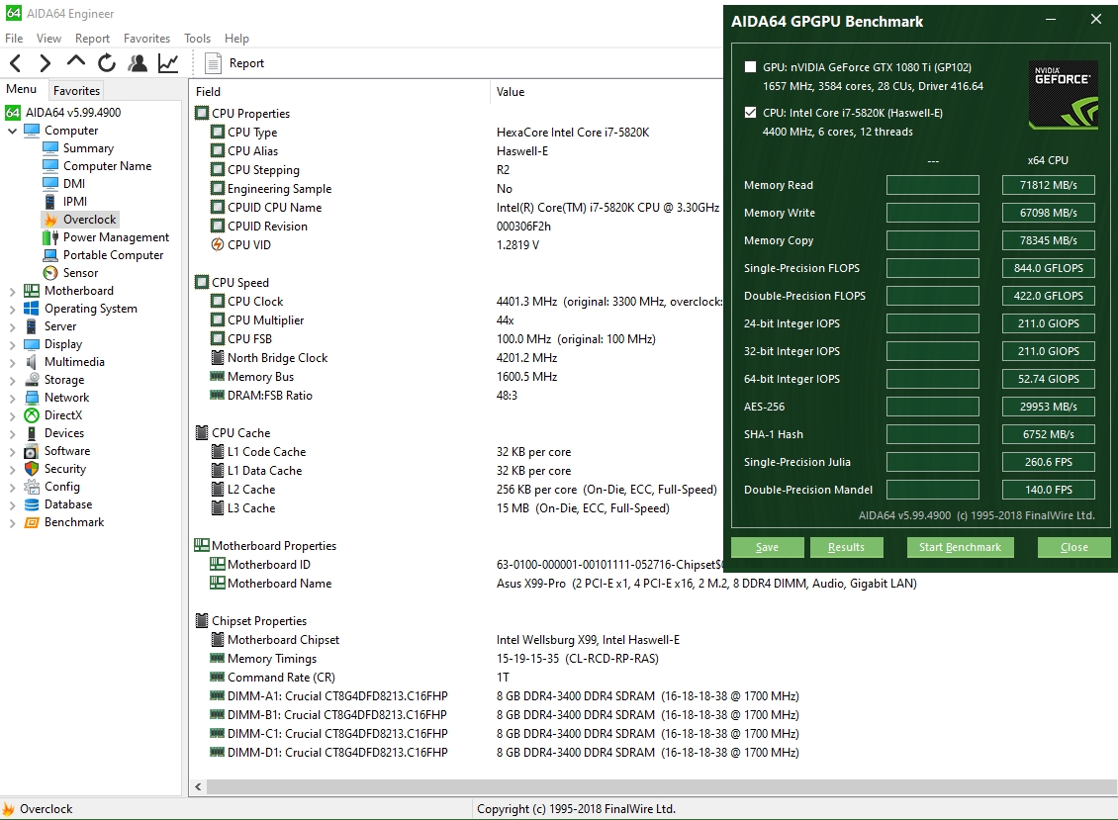Image resolution: width=1118 pixels, height=820 pixels.
Task: Switch to the Favorites tab
Action: point(76,90)
